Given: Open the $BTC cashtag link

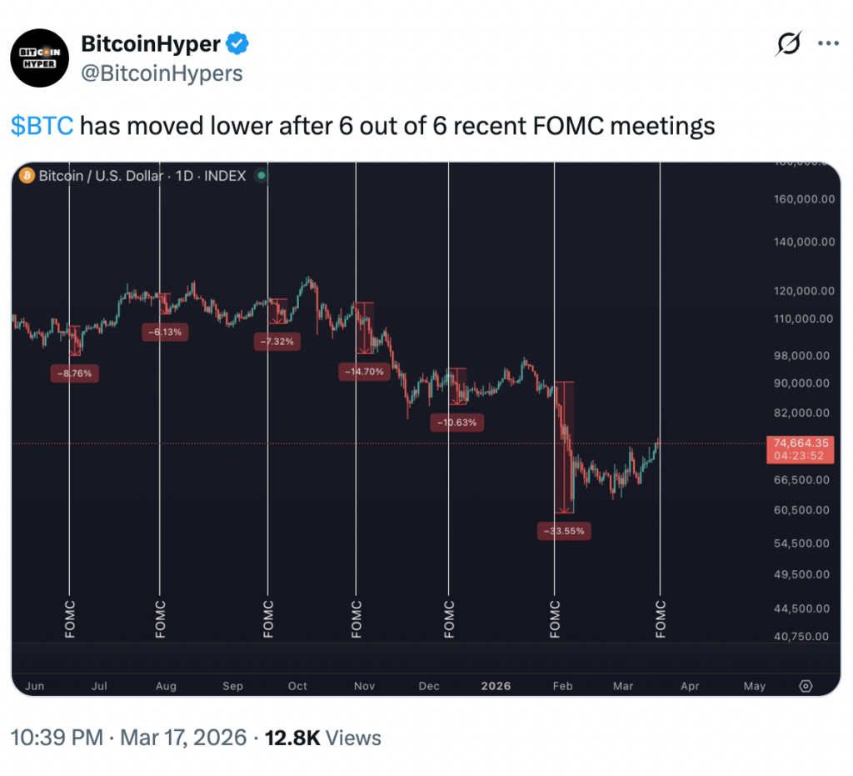Looking at the screenshot, I should pos(41,125).
